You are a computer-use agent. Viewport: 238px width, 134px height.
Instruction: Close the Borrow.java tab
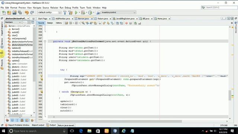92,19
